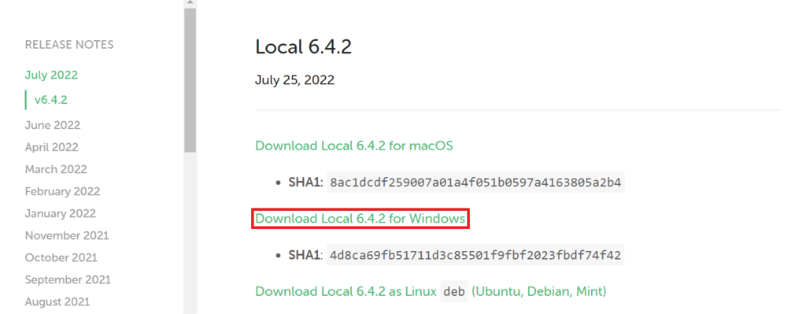
Task: Click the macOS SHA1 hash code
Action: tap(475, 182)
